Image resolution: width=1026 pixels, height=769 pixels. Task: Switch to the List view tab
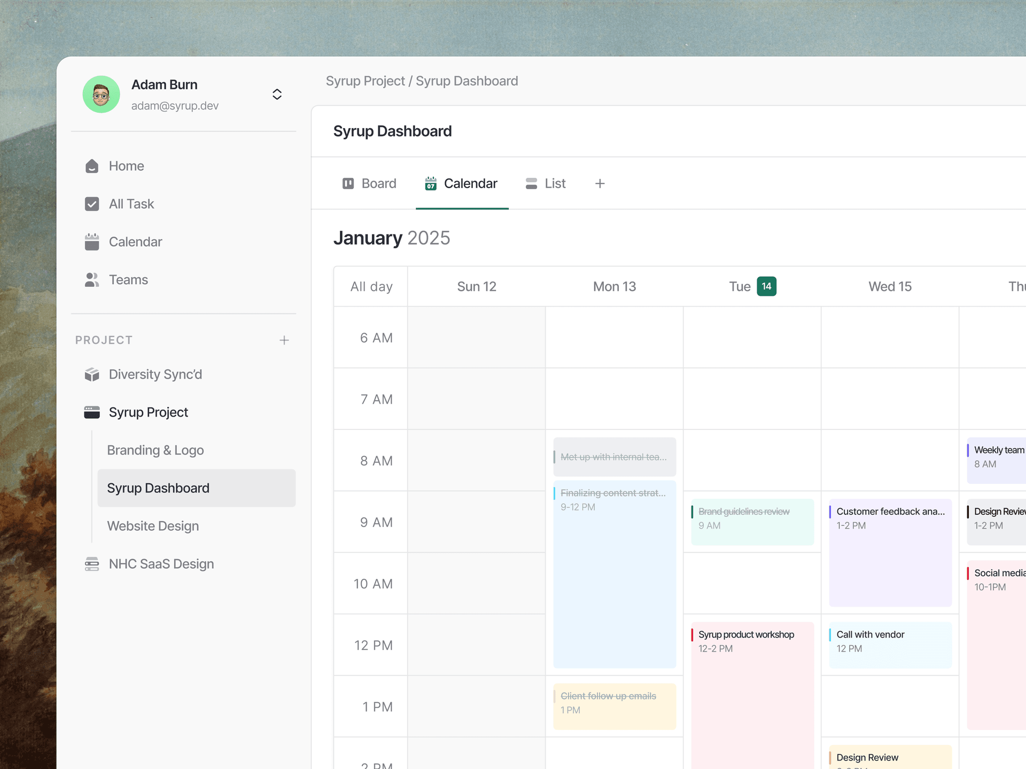point(545,183)
